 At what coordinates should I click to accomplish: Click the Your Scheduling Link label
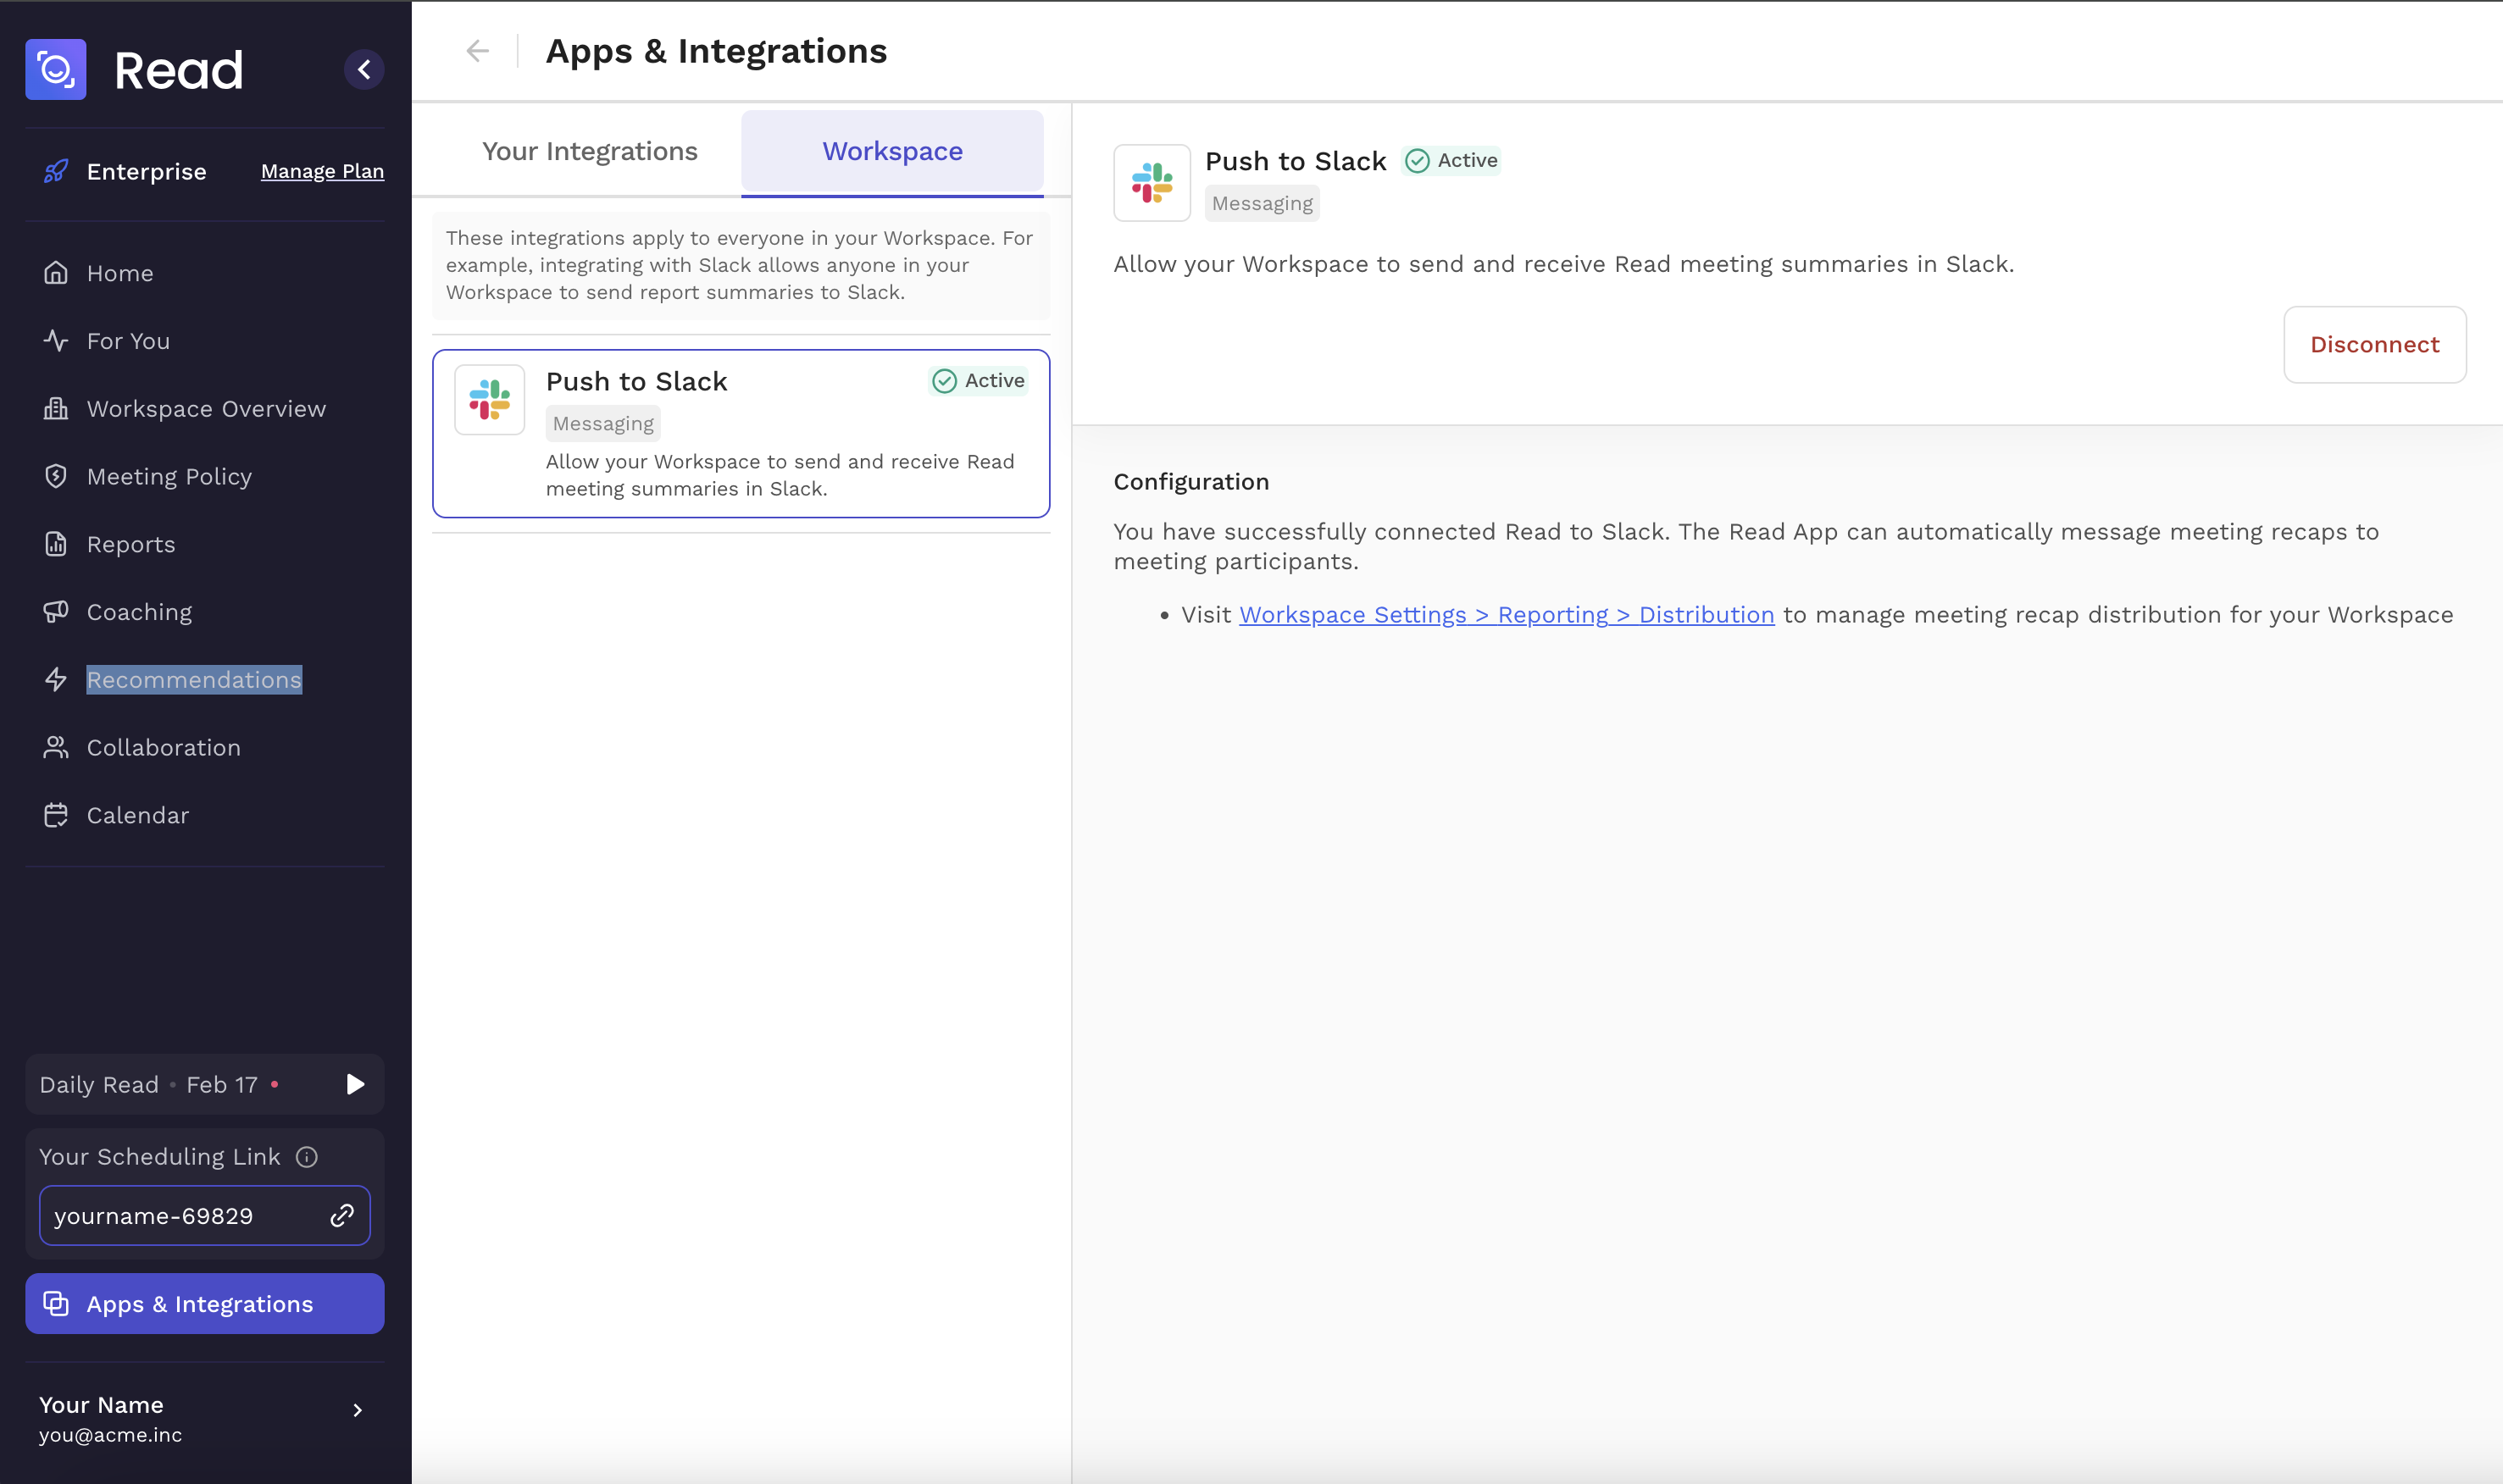[x=160, y=1157]
